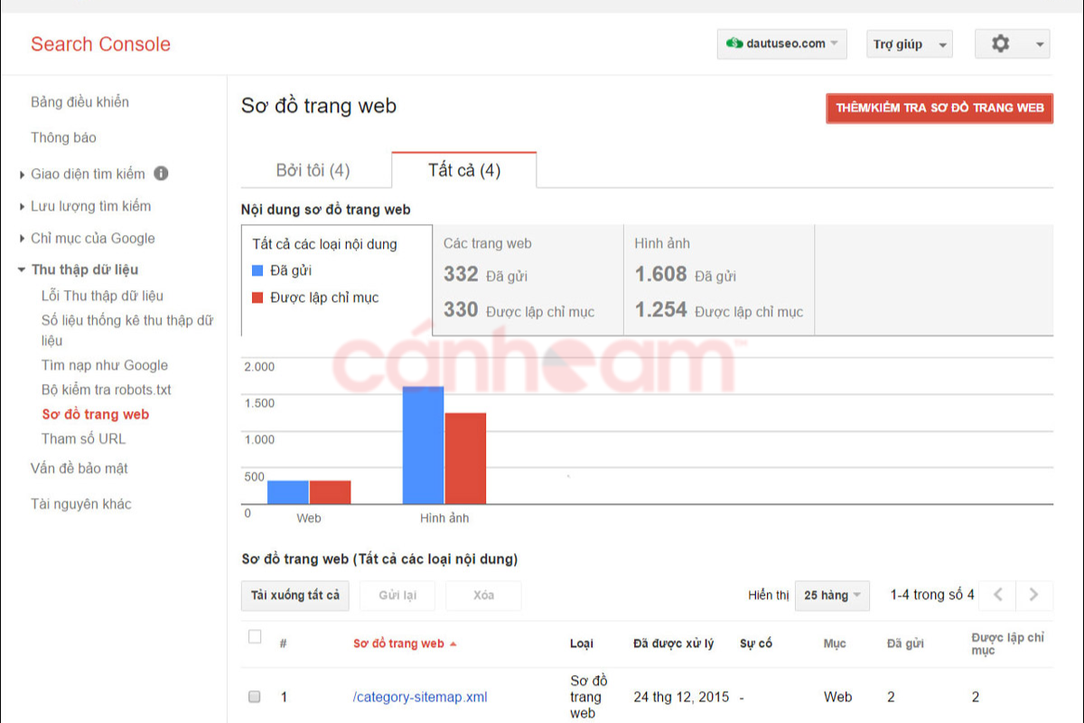Open Tài nguyên khác in sidebar
Image resolution: width=1084 pixels, height=723 pixels.
[x=81, y=504]
